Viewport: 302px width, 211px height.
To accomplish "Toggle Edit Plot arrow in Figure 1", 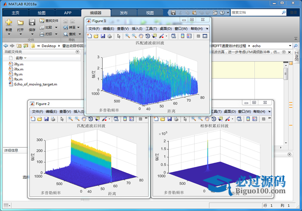I will click(119, 36).
